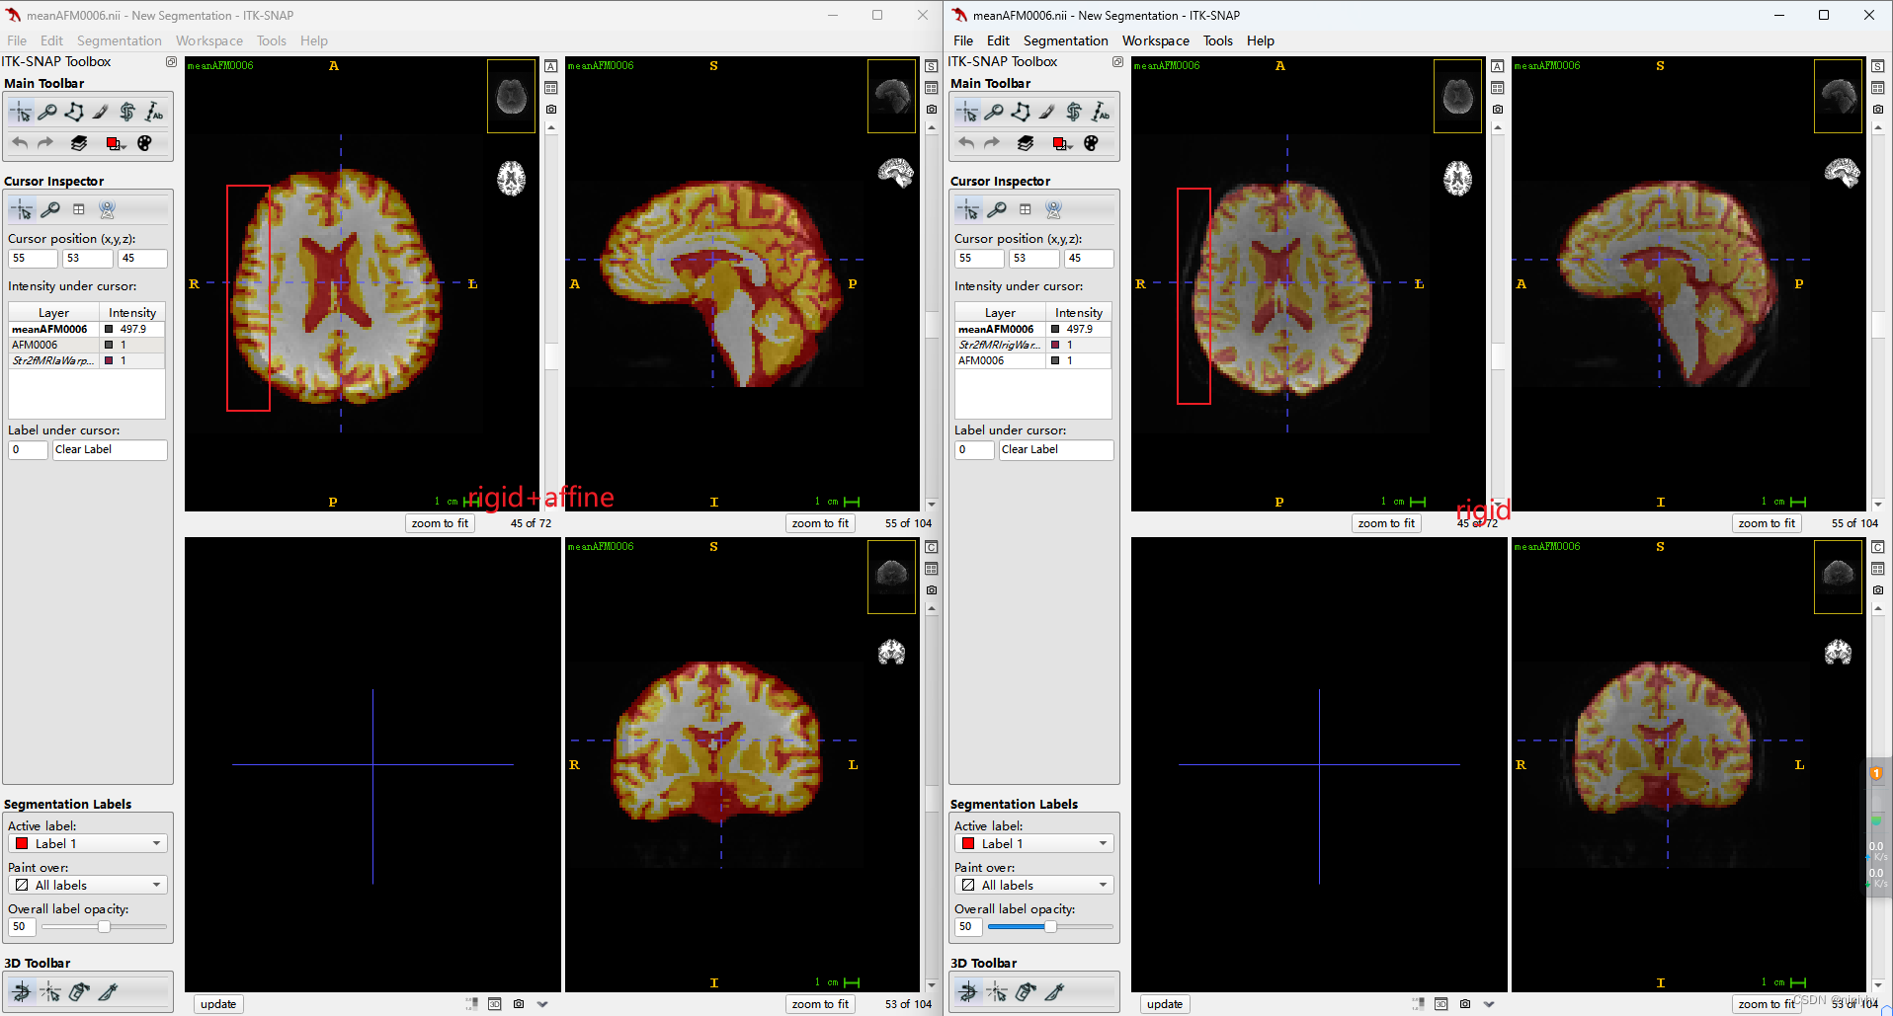This screenshot has width=1893, height=1016.
Task: Open Active label dropdown in right window
Action: (1034, 843)
